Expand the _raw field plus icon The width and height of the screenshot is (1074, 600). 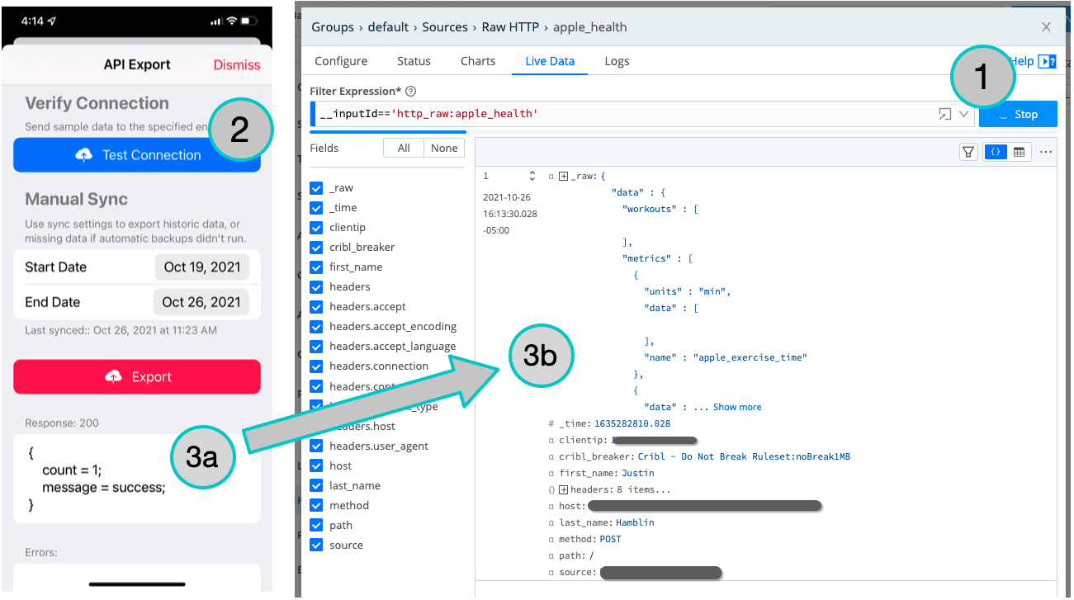coord(564,176)
